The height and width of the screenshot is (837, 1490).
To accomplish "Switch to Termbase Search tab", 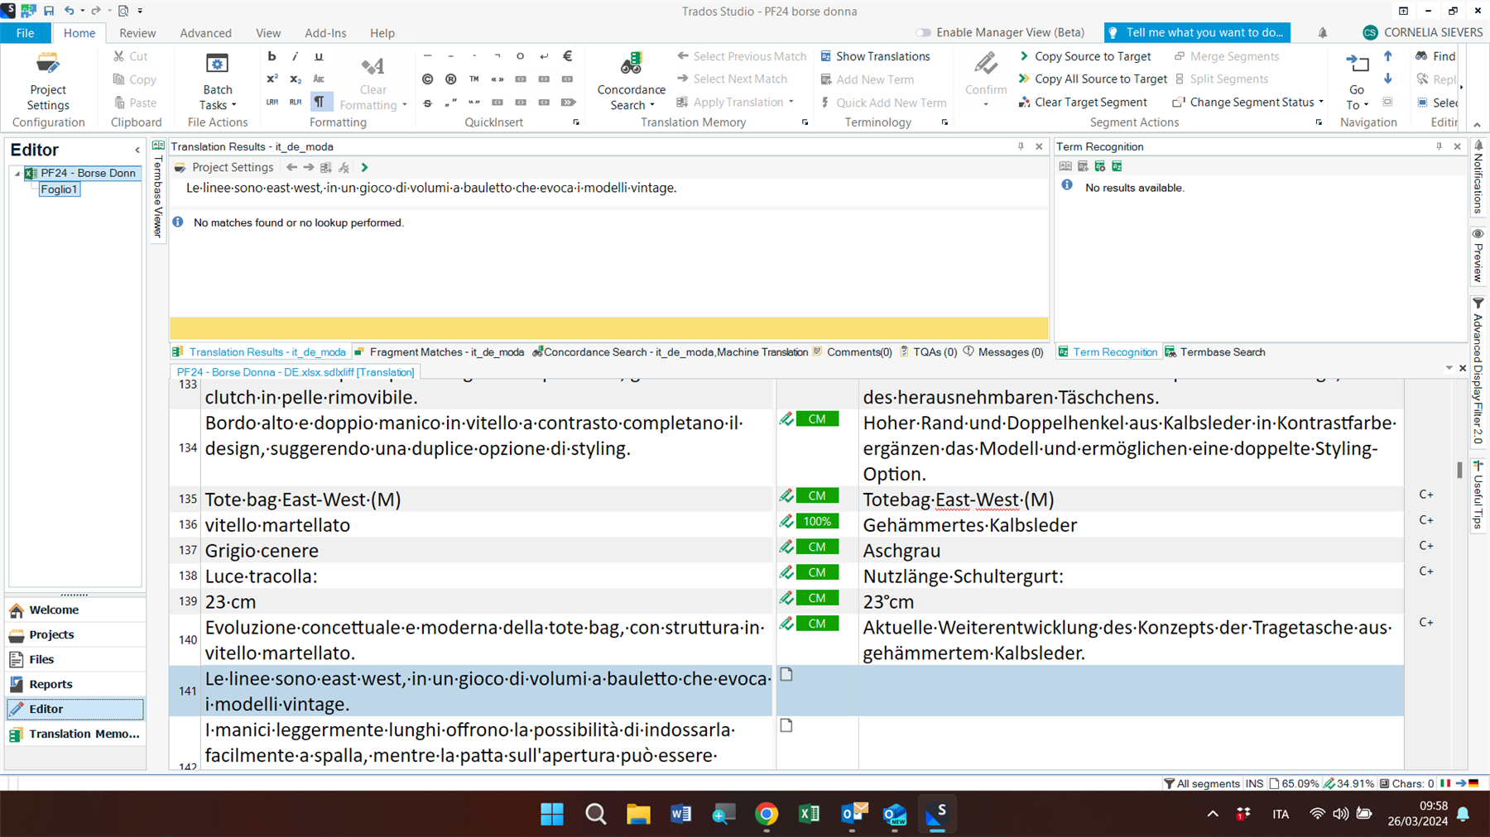I will (1215, 352).
